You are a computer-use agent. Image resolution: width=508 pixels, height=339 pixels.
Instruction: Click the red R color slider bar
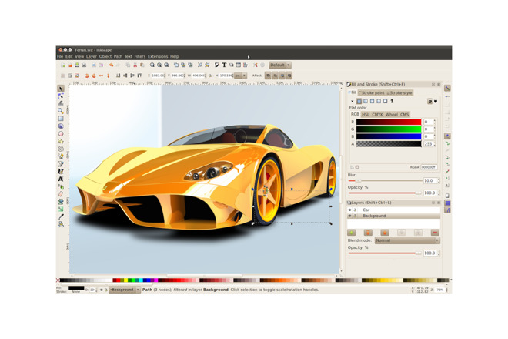389,122
